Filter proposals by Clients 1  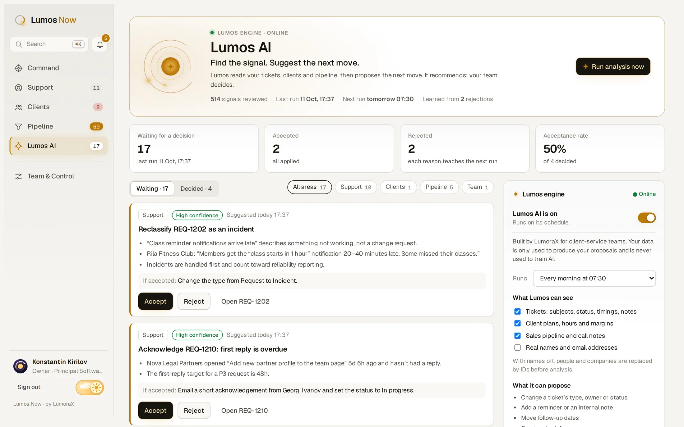click(x=398, y=187)
